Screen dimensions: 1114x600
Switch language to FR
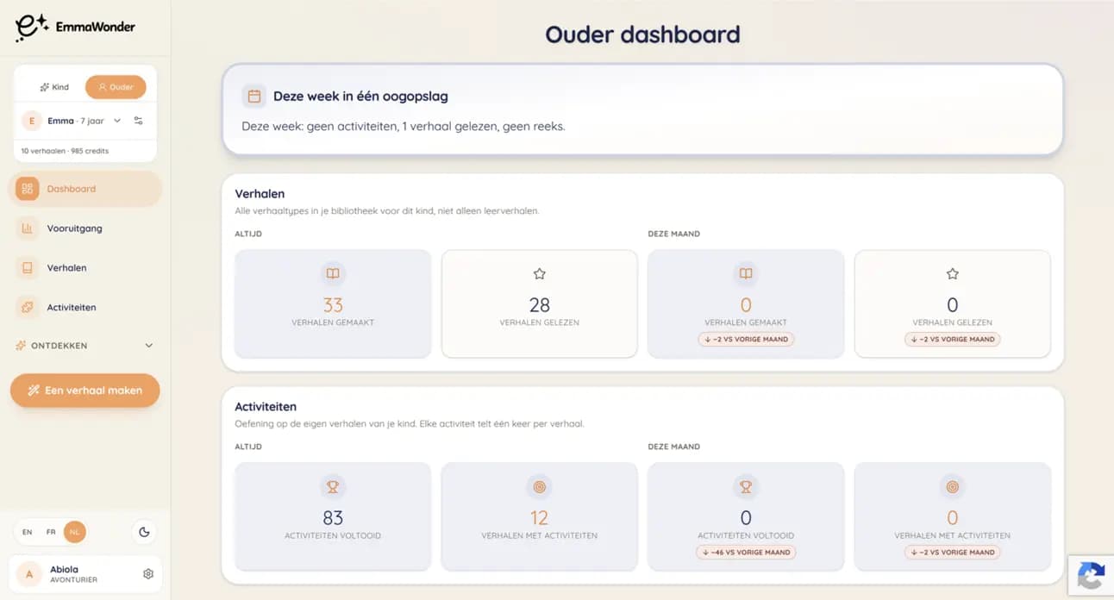click(x=51, y=532)
